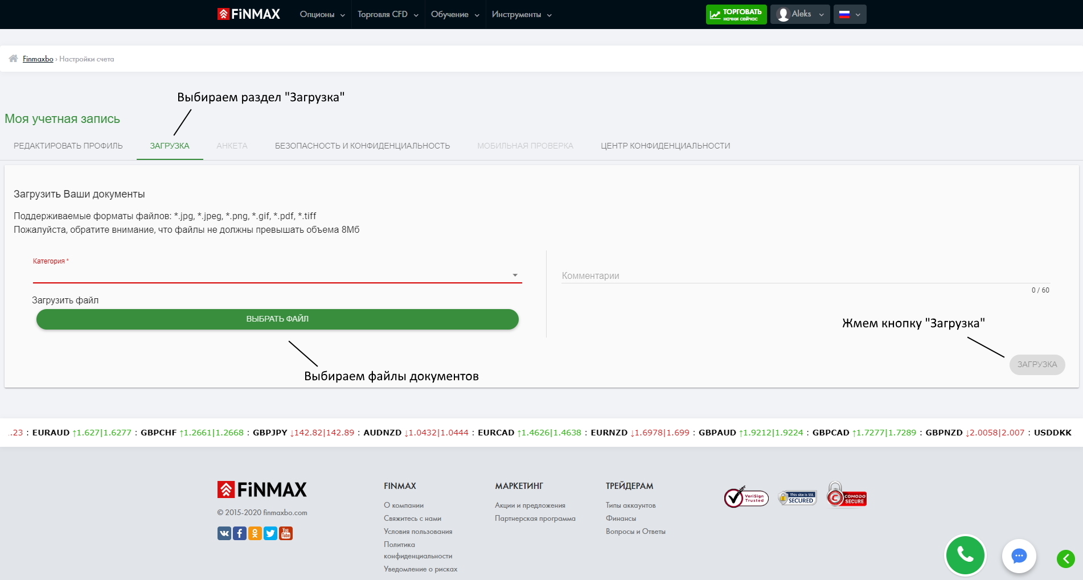Open the Facebook social icon
Screen dimensions: 1083x580
240,533
